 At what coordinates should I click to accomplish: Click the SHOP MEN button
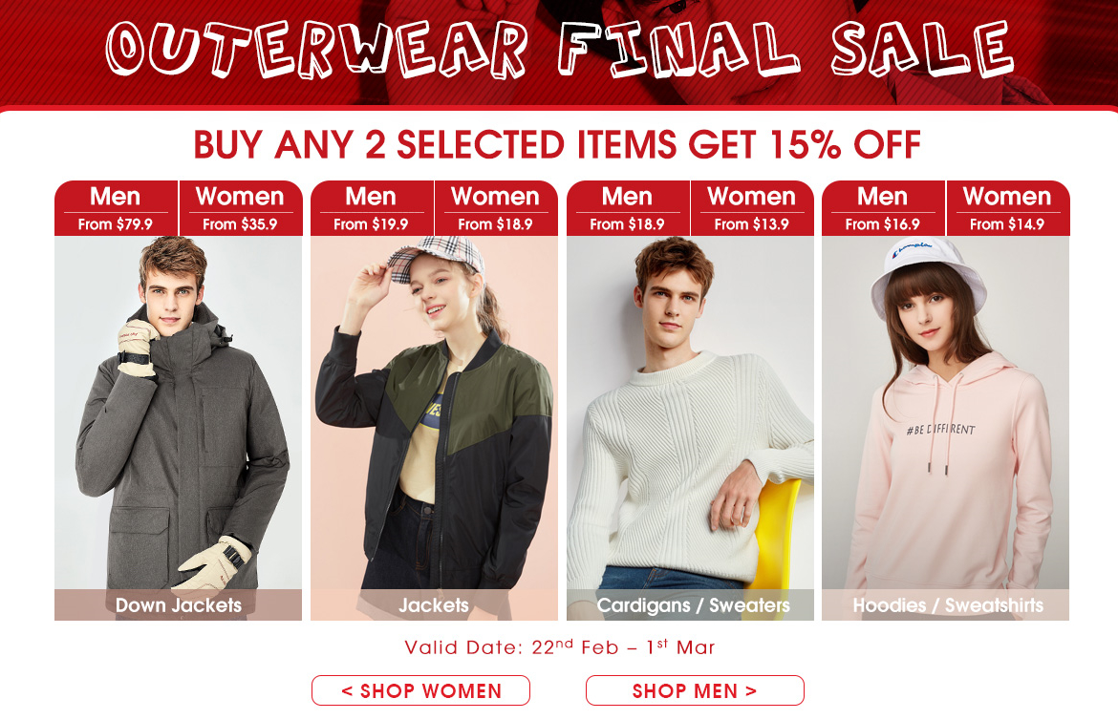point(696,690)
